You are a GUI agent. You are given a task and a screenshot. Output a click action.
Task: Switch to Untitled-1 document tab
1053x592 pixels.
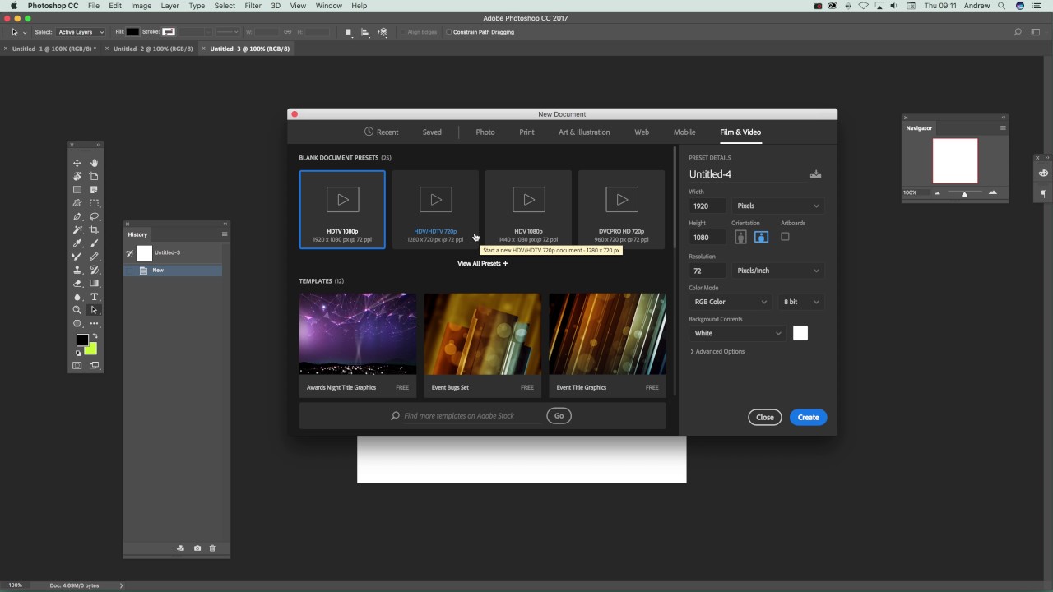click(54, 49)
